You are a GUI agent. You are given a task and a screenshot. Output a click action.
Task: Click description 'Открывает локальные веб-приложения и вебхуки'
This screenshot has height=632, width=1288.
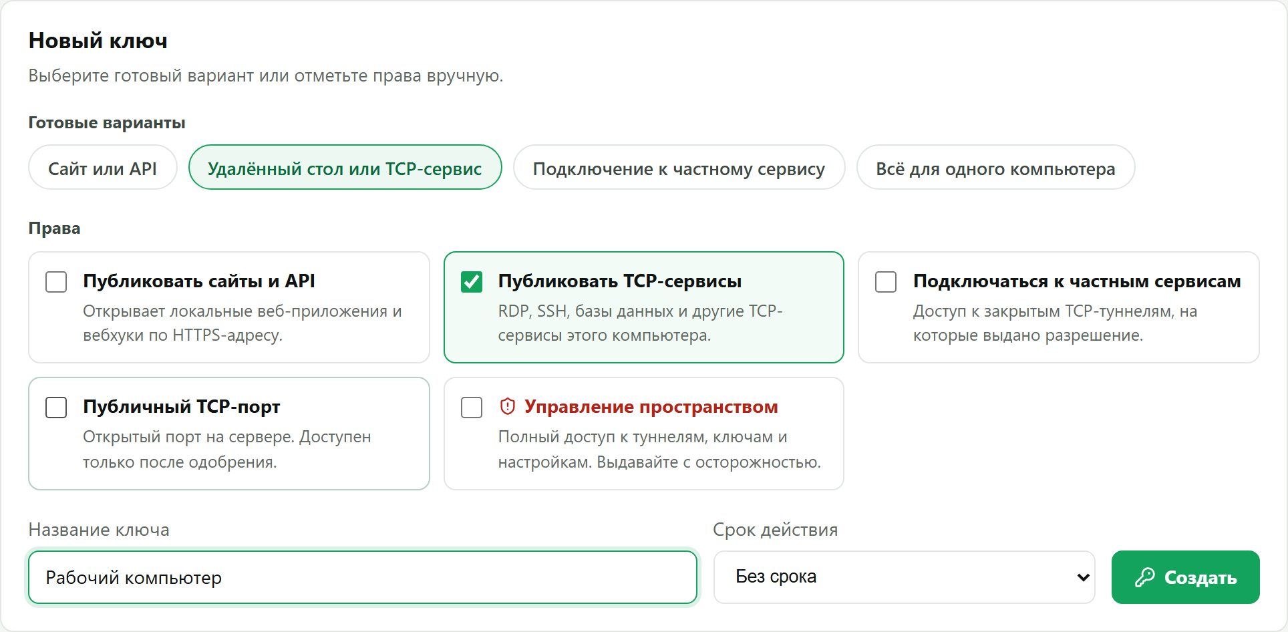(243, 323)
